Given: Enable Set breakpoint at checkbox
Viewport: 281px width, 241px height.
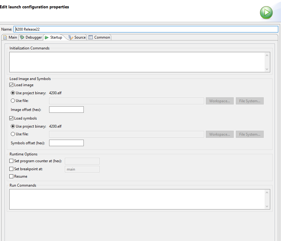Looking at the screenshot, I should 11,169.
